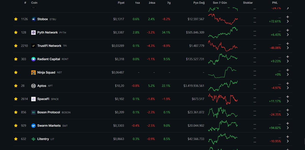Sort by the Coin column header
This screenshot has height=150, width=305.
34,3
